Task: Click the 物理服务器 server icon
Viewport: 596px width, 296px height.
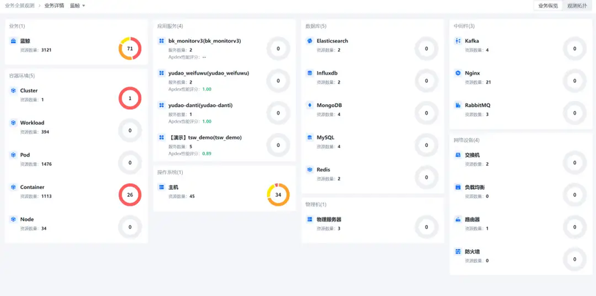Action: point(310,219)
